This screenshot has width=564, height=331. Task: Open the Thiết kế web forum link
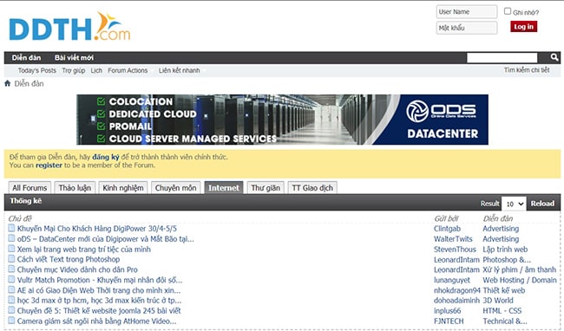pyautogui.click(x=503, y=290)
